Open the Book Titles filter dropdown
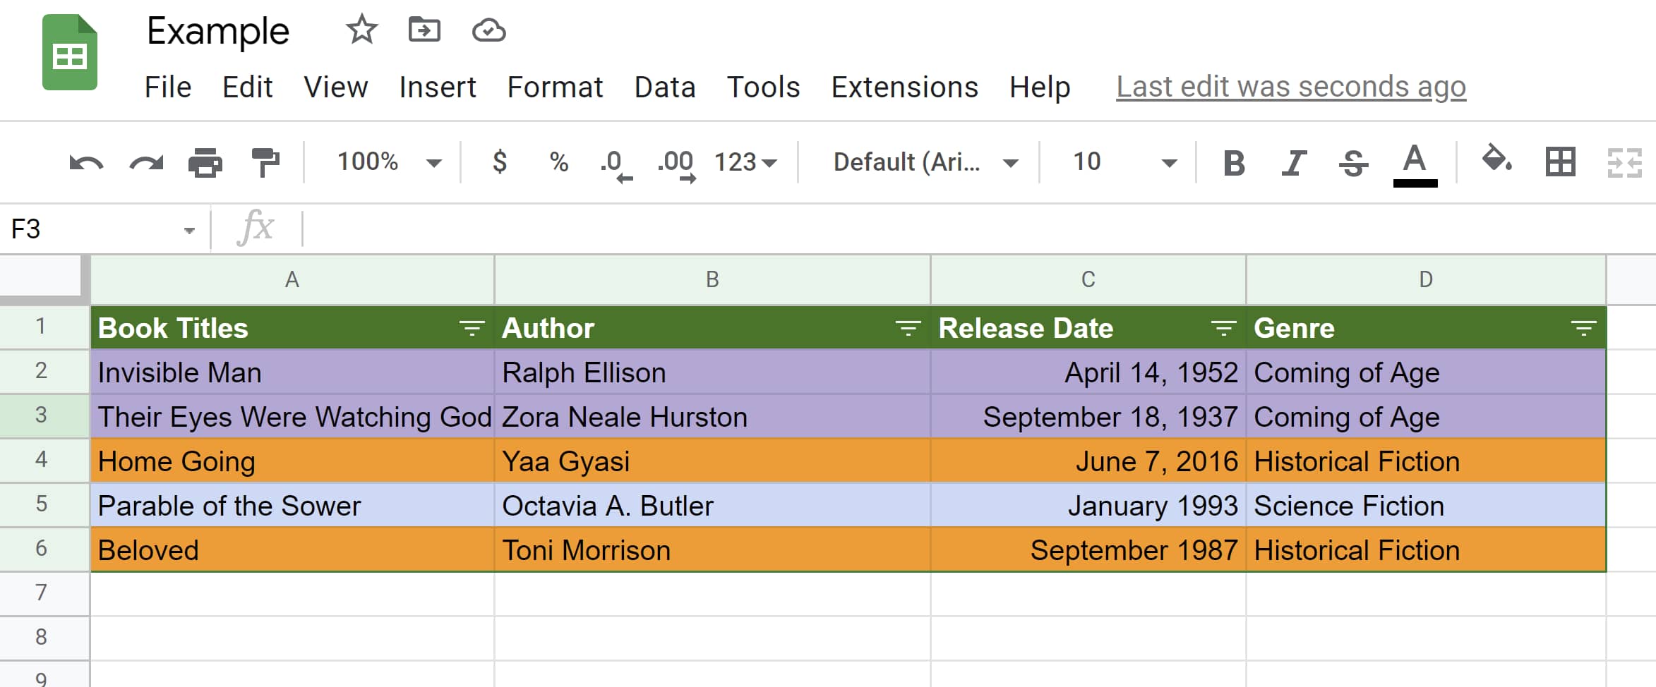Viewport: 1656px width, 687px height. point(472,328)
